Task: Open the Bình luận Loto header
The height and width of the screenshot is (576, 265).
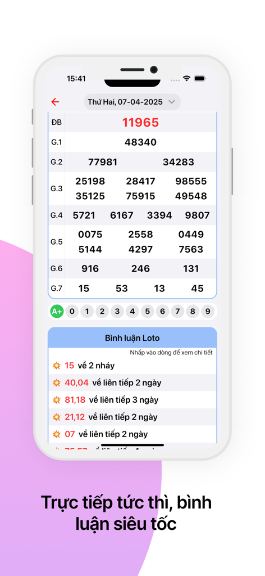Action: click(x=132, y=337)
